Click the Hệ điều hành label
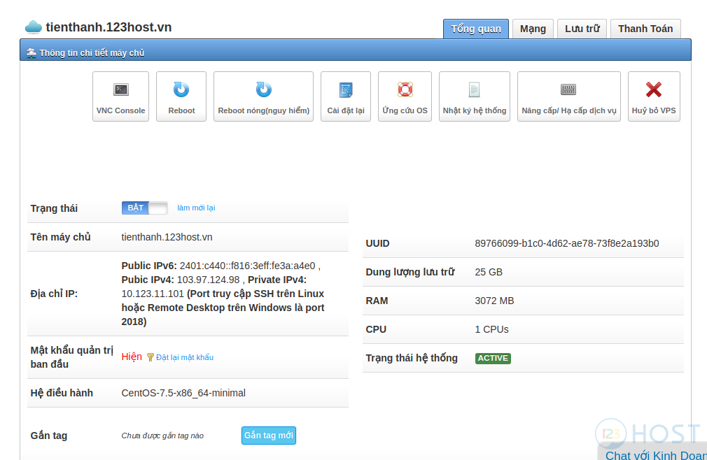707x460 pixels. (x=62, y=393)
